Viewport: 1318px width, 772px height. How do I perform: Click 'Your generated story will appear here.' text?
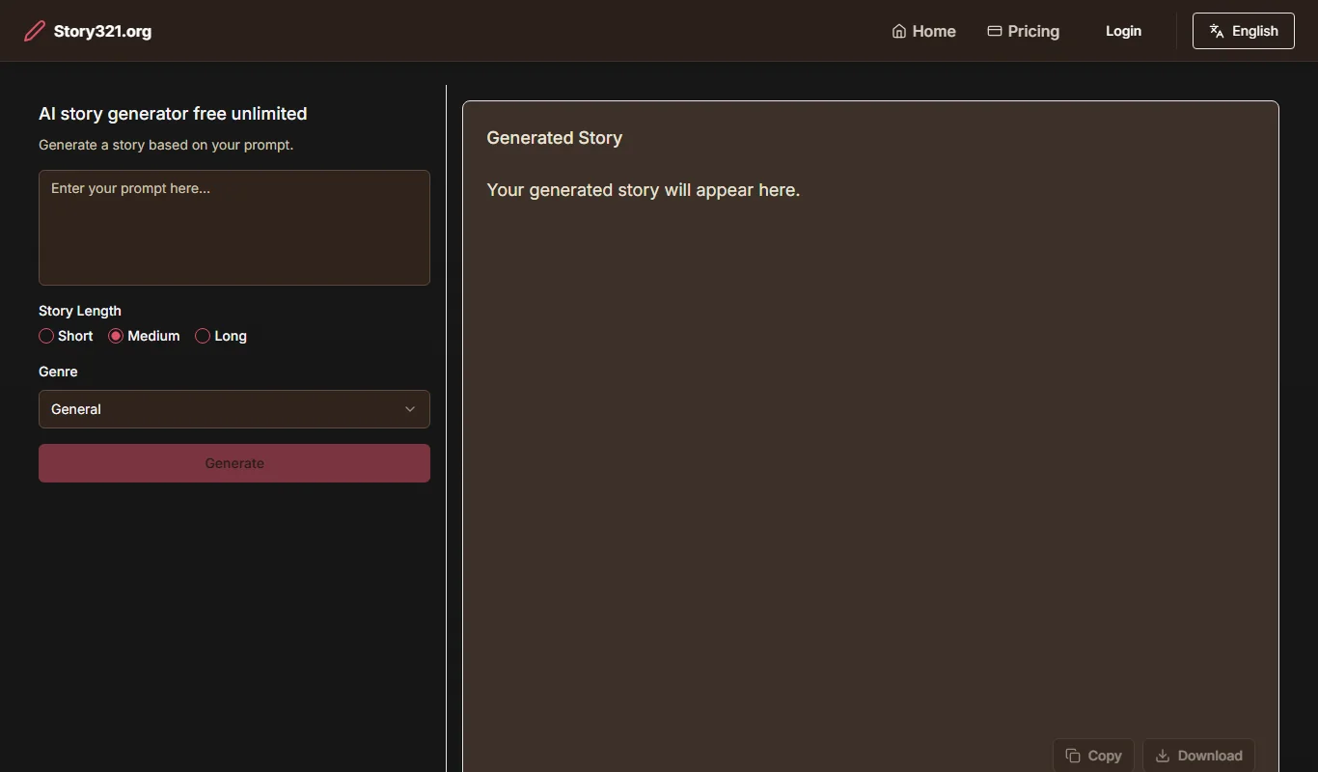(x=644, y=190)
